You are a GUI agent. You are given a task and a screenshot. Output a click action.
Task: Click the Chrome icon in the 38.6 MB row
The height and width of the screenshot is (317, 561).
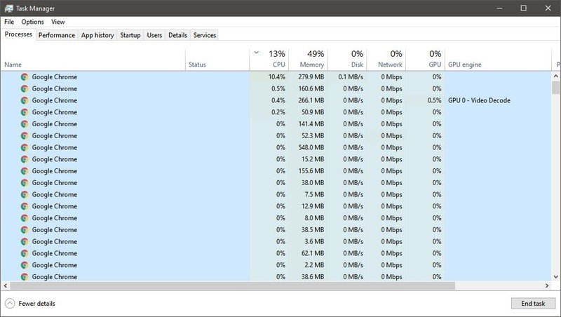(x=25, y=277)
